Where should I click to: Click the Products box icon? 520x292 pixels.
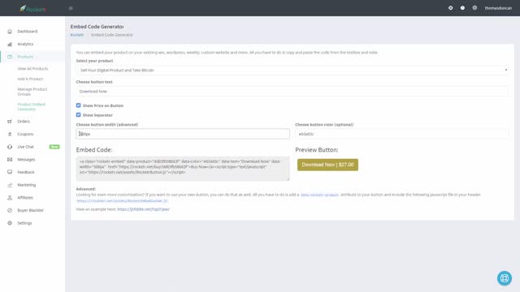10,57
